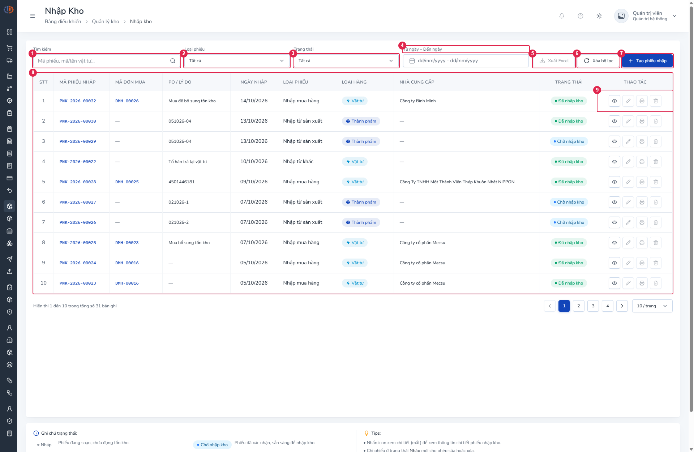
Task: Open the delivery truck sidebar icon
Action: (x=10, y=60)
